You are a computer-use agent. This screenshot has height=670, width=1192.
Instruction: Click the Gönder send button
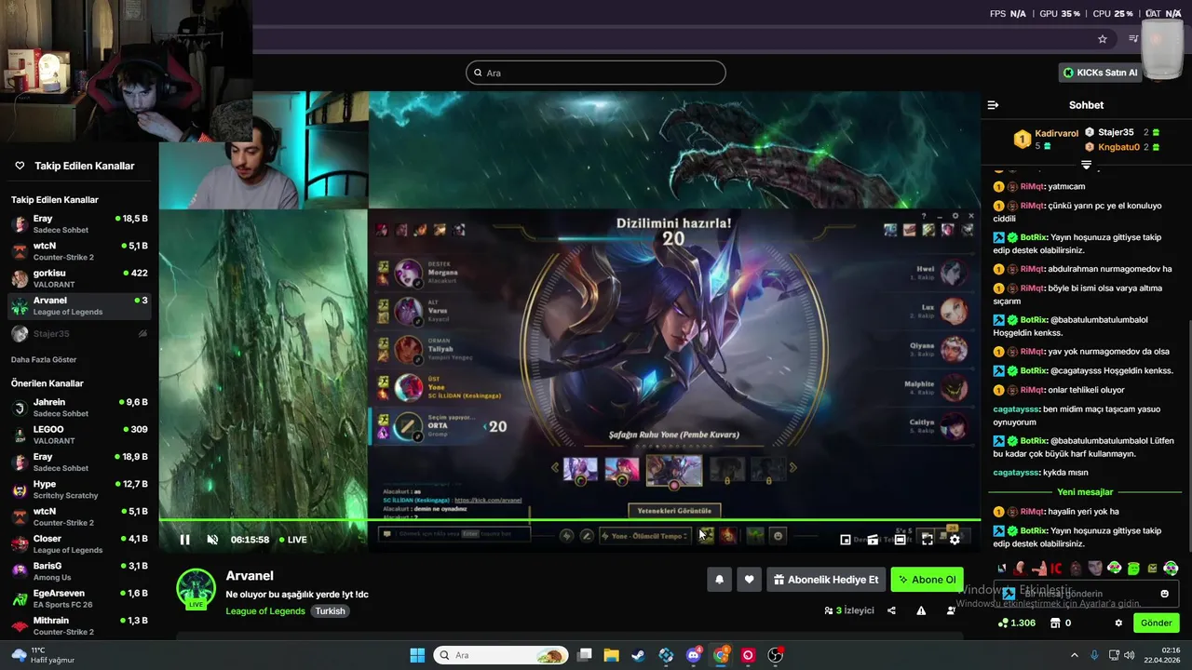[x=1157, y=623]
